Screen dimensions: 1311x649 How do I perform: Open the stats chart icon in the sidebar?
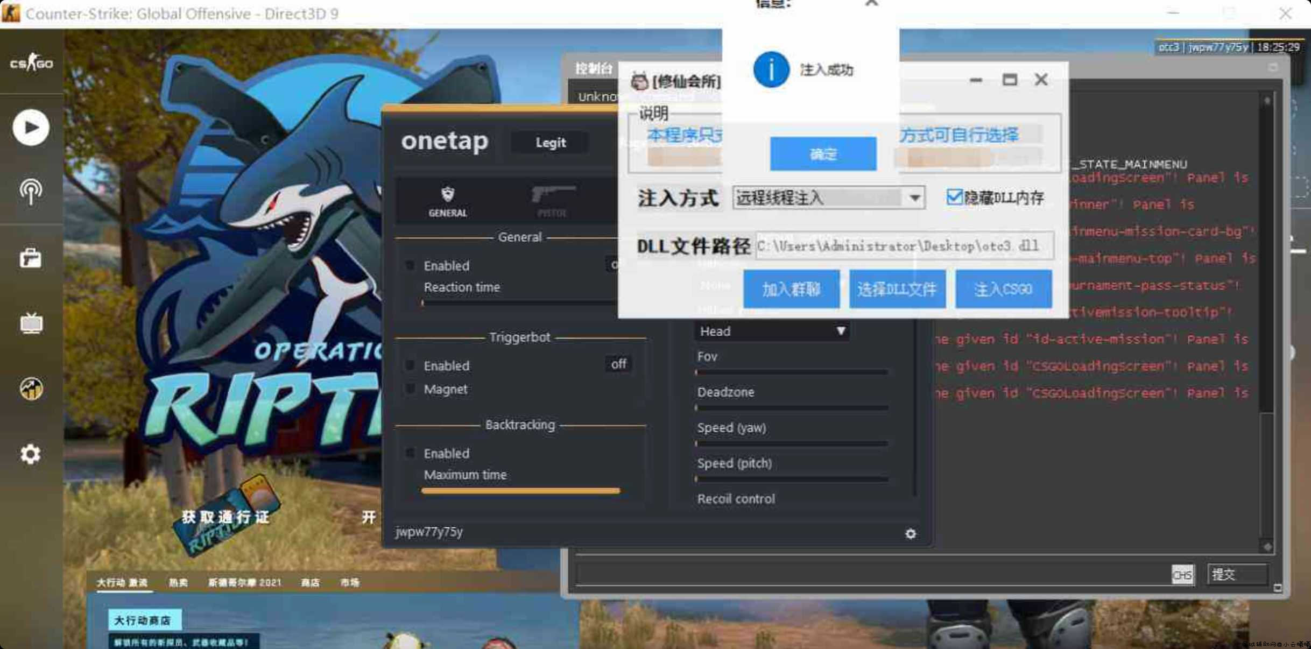coord(31,389)
